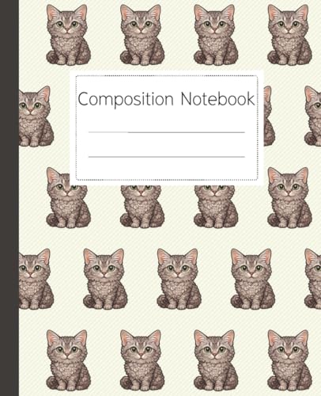Select the second kitten in the top row

(142, 35)
